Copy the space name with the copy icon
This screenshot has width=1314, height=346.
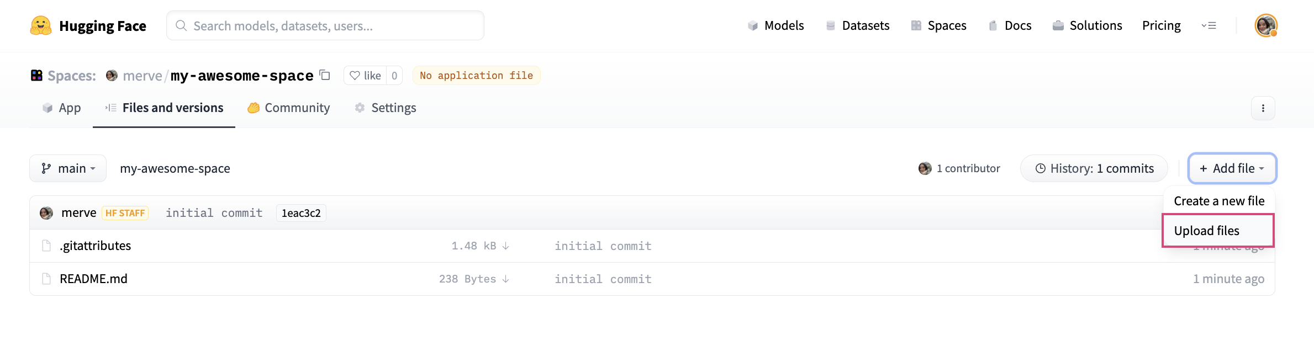(325, 75)
